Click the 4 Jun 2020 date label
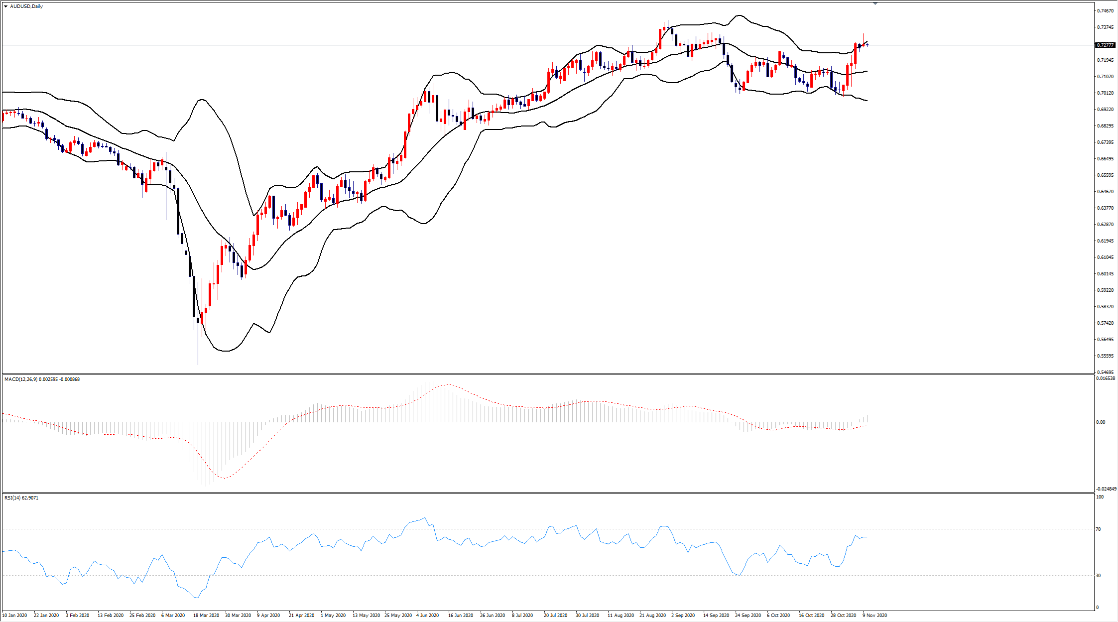 click(427, 616)
